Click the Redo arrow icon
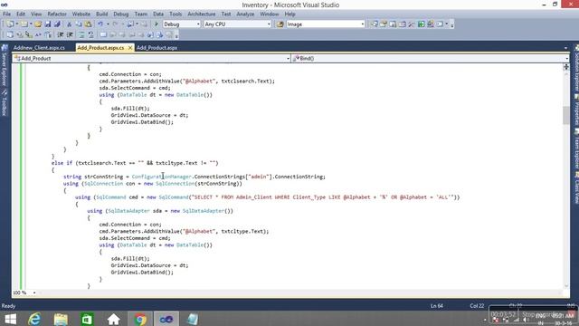579x326 pixels. pos(115,24)
